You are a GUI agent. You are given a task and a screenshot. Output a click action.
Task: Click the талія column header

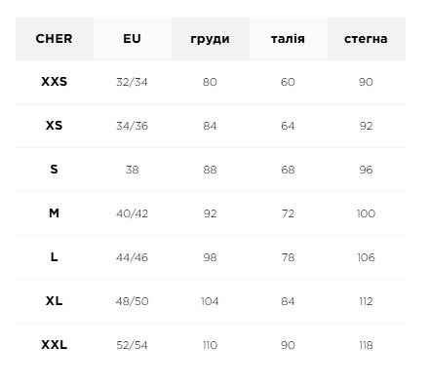pos(288,39)
